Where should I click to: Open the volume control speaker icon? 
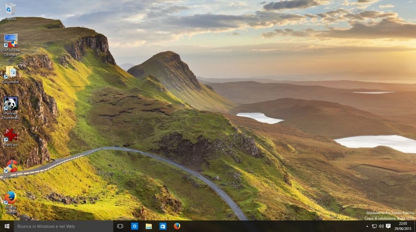pos(381,226)
